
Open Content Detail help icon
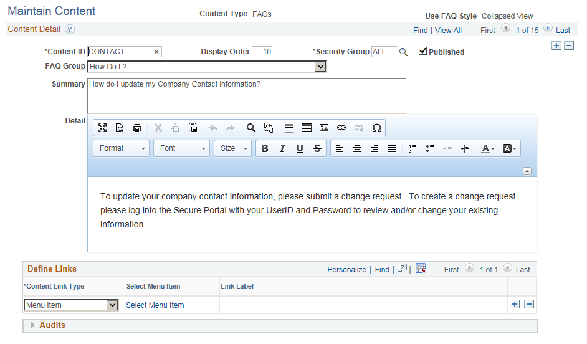pyautogui.click(x=70, y=29)
